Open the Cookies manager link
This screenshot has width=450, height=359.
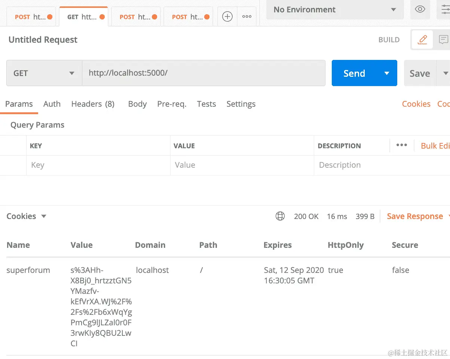pos(416,104)
